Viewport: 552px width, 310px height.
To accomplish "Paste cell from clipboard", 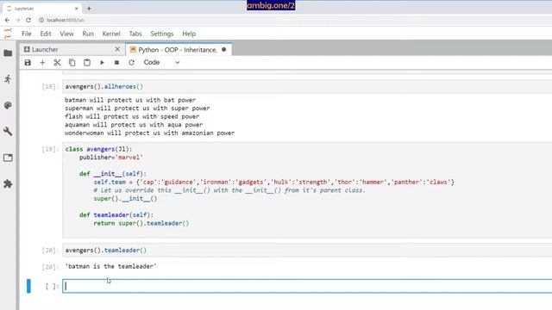I will pos(87,63).
